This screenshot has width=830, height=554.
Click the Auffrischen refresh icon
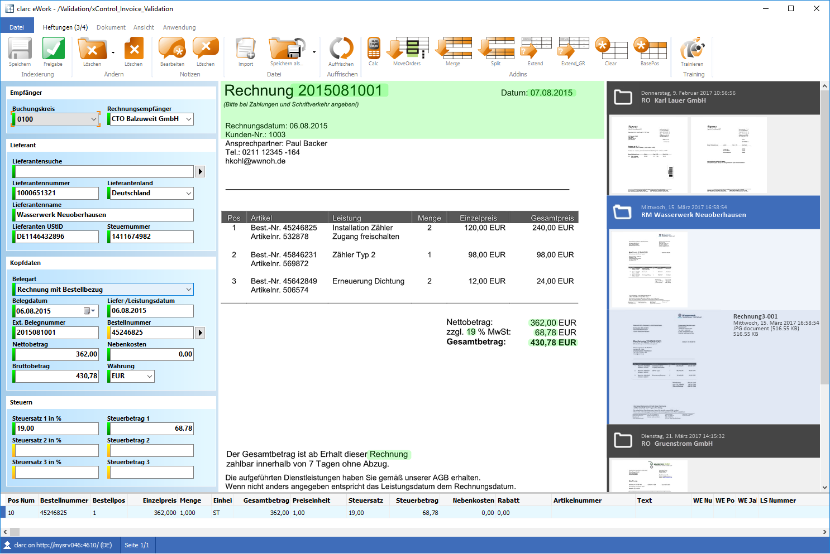341,49
